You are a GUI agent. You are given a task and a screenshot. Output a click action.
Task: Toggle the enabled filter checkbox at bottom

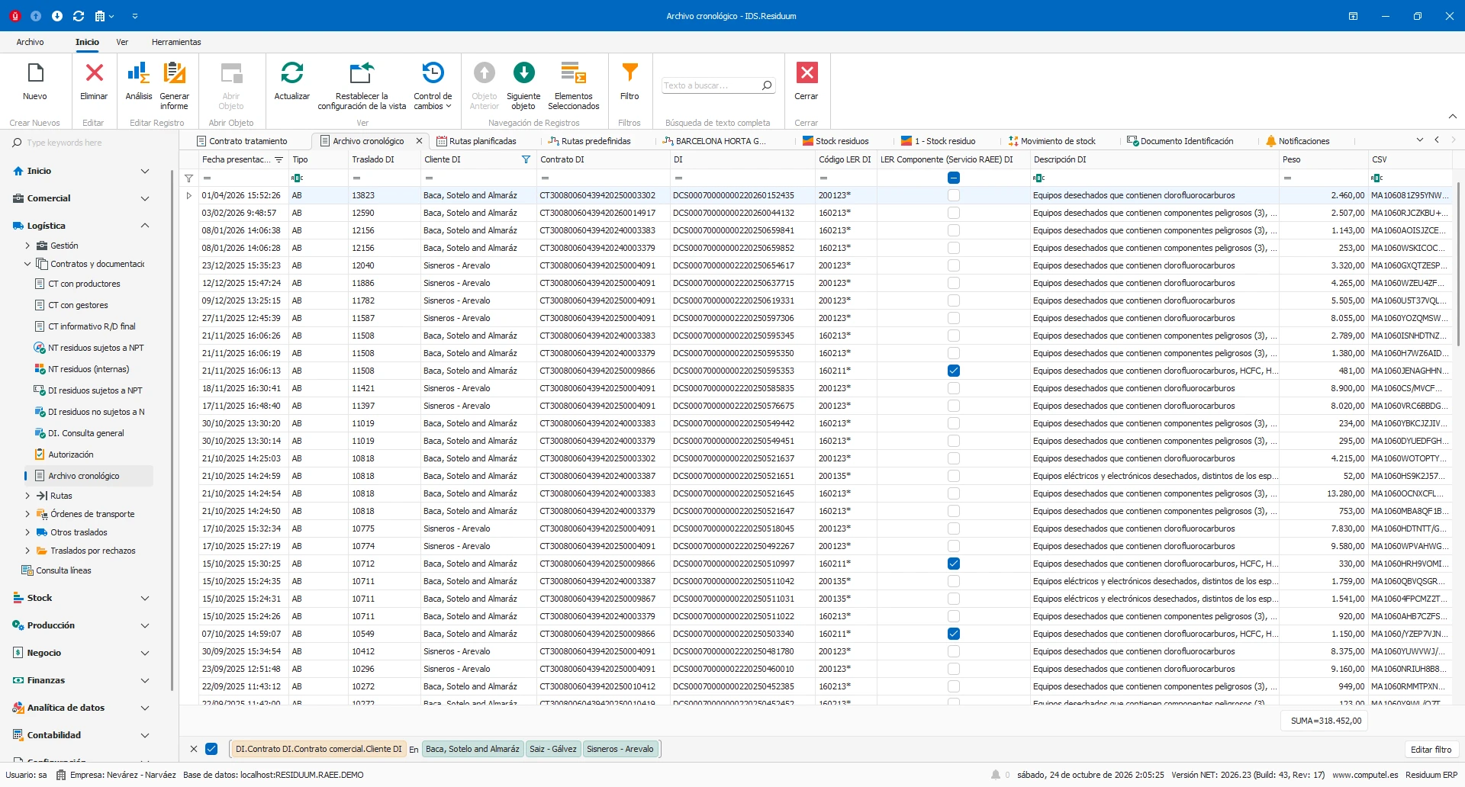212,749
